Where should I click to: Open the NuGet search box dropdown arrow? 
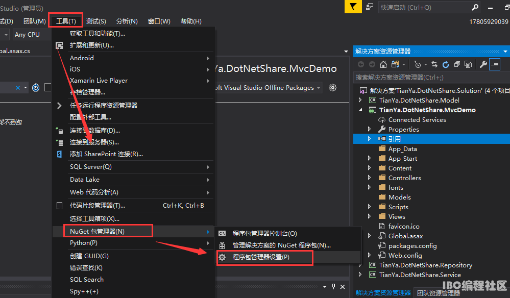click(x=26, y=88)
